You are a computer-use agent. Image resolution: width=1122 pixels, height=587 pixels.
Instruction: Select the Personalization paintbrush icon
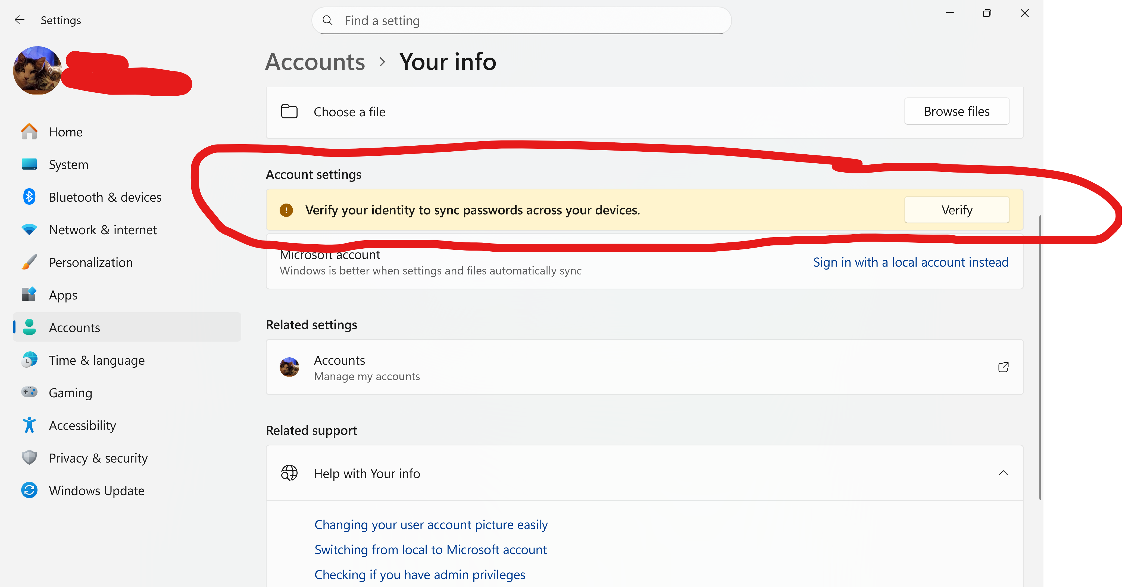(29, 262)
